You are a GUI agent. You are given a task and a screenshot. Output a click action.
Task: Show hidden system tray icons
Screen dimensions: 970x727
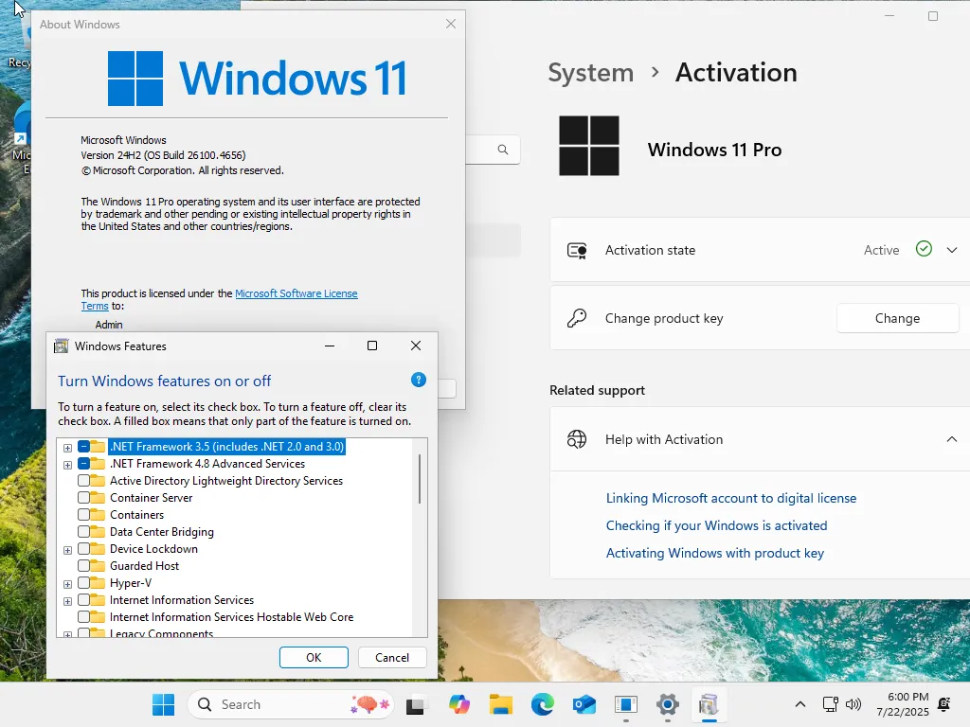tap(799, 704)
